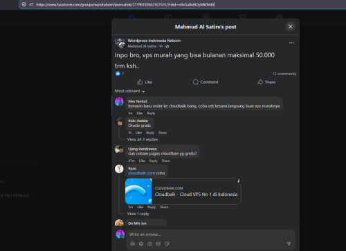Click the Do Min Jun commenter name

coord(137,223)
